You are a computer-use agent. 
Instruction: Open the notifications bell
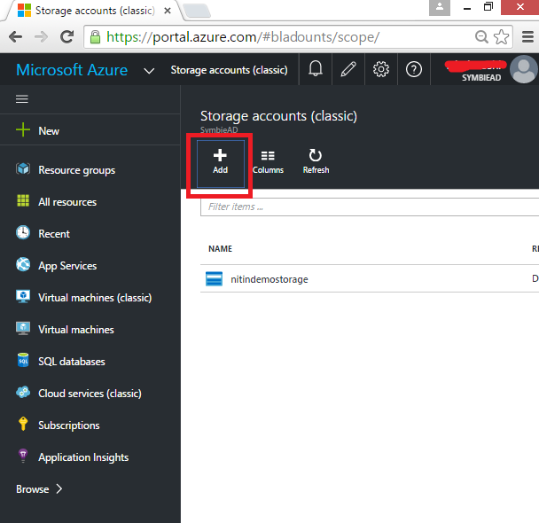(x=316, y=69)
